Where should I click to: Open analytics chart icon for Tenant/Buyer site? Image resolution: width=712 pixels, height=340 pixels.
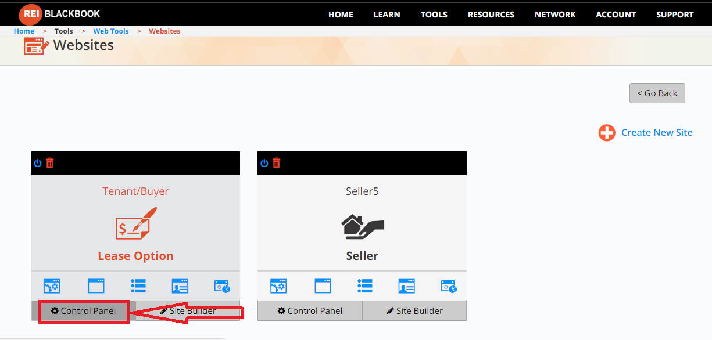coord(222,286)
